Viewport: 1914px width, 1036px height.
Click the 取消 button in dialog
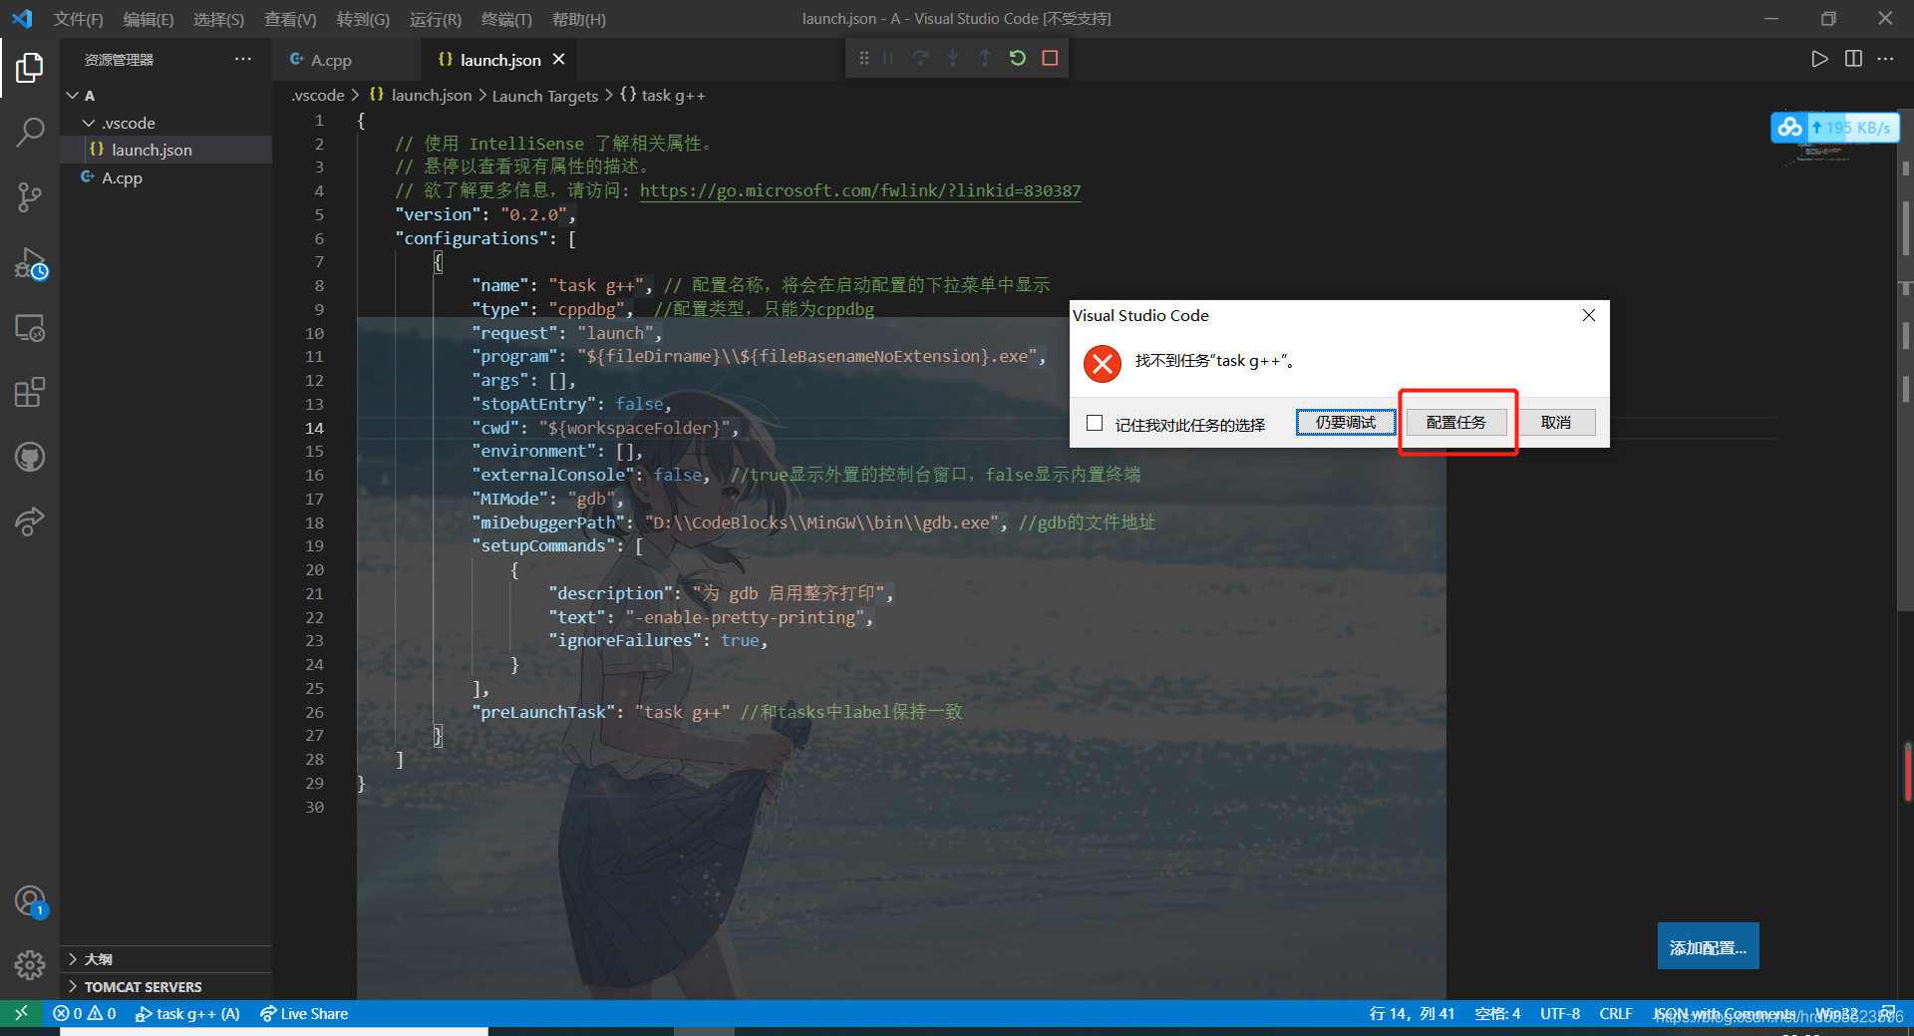point(1556,423)
